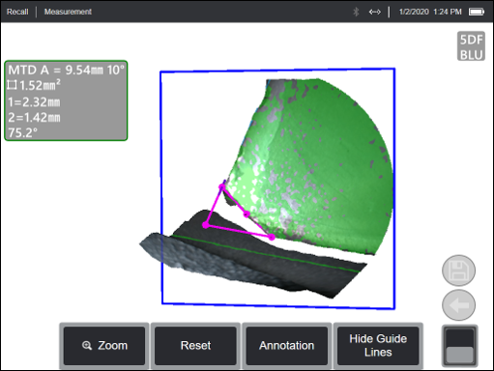
Task: Toggle Hide Guide Lines
Action: pos(378,346)
